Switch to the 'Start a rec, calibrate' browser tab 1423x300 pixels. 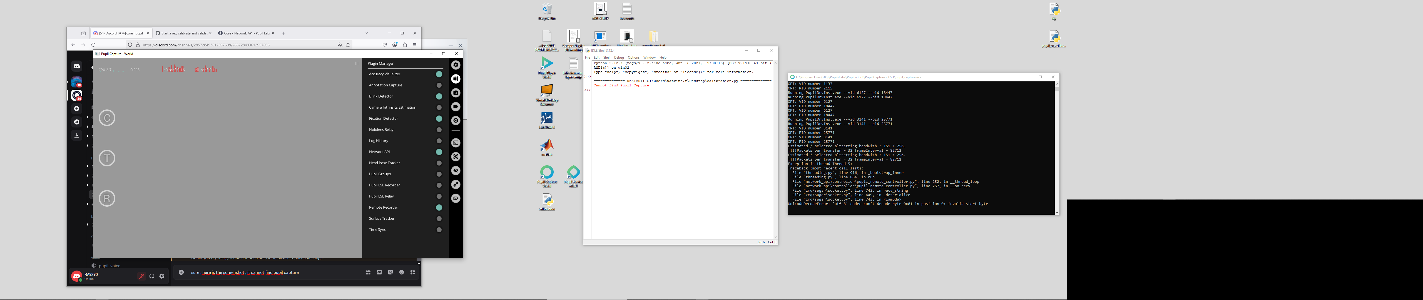(x=183, y=33)
